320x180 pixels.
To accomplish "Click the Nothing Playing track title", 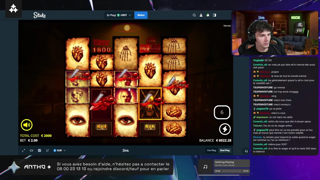I will point(224,162).
